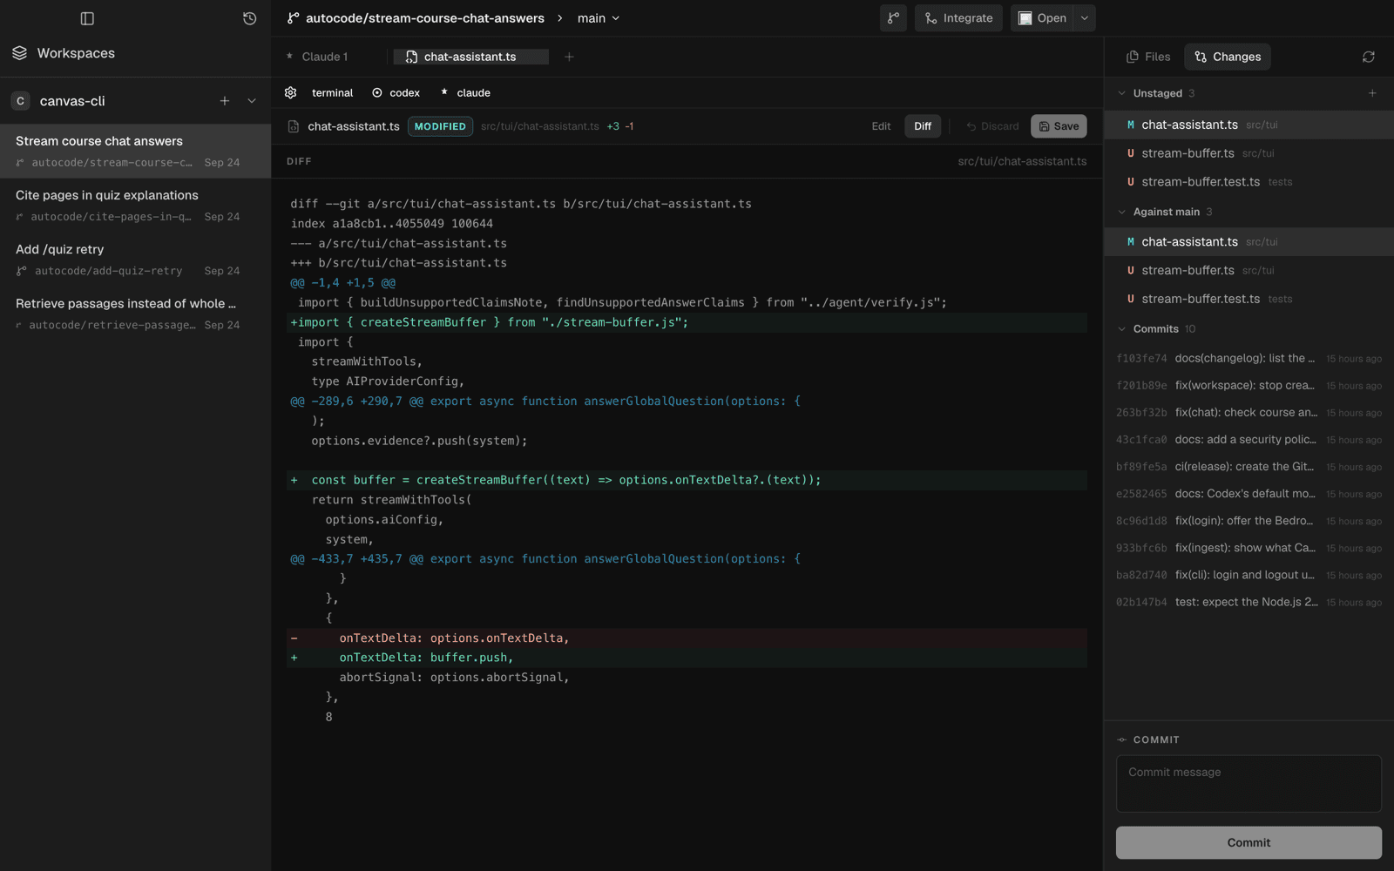This screenshot has height=871, width=1394.
Task: Toggle the left sidebar panel icon
Action: (87, 18)
